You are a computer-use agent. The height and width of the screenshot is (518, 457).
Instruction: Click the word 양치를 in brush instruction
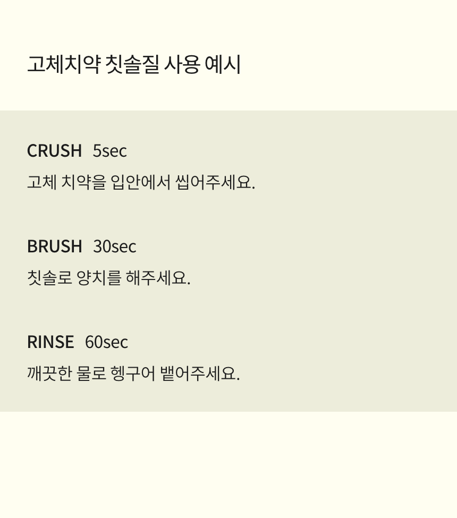99,277
